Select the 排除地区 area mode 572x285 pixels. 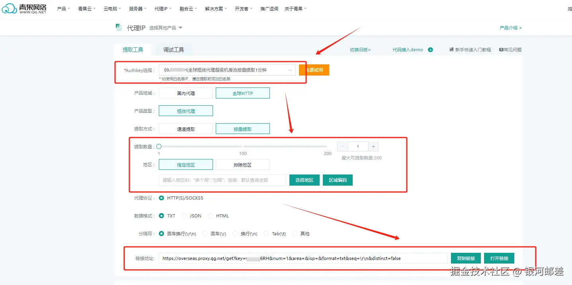243,165
